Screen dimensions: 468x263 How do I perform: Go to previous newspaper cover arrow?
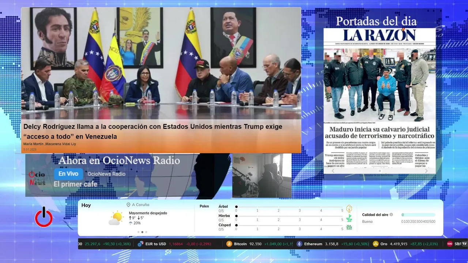pyautogui.click(x=333, y=171)
